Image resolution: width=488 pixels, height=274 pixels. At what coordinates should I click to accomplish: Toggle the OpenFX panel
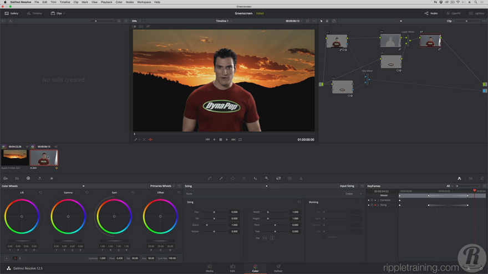[454, 13]
